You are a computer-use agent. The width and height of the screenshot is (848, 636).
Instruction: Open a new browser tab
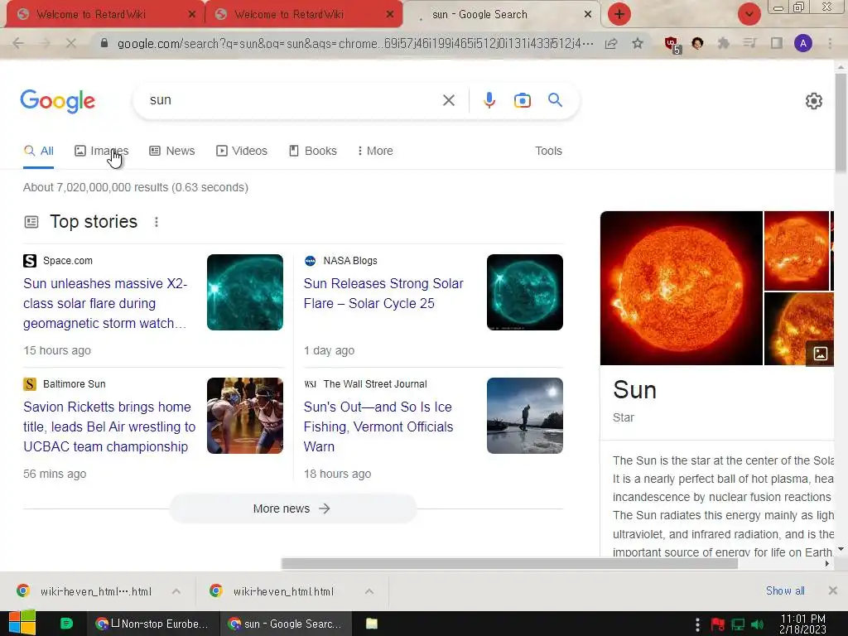click(x=619, y=14)
